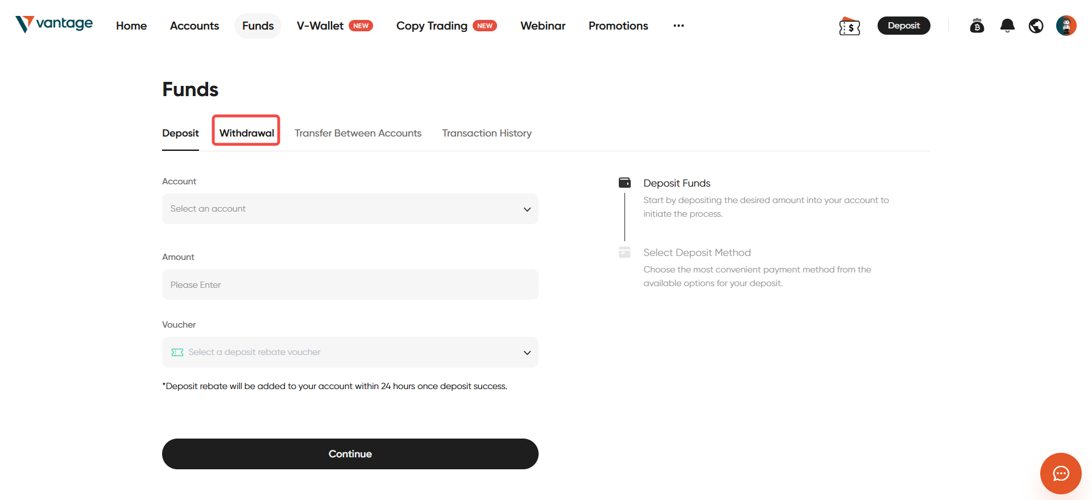Image resolution: width=1092 pixels, height=500 pixels.
Task: Open Transfer Between Accounts tab
Action: 358,133
